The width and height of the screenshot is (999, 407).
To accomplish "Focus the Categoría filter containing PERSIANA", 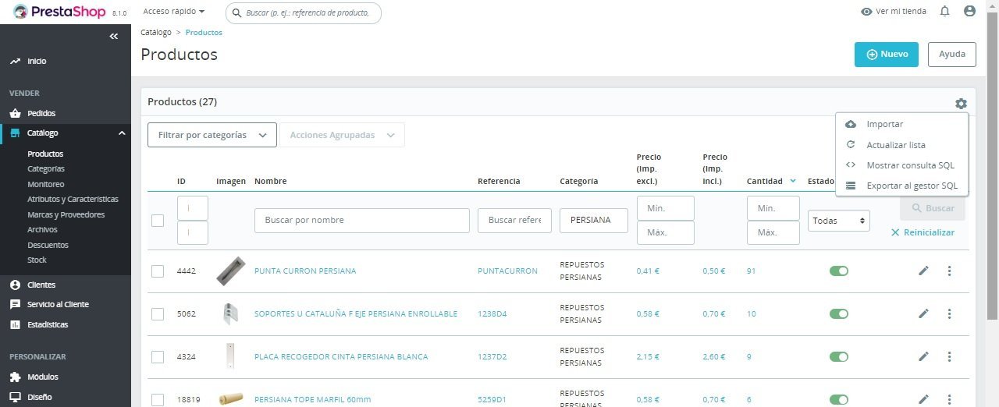I will 594,221.
